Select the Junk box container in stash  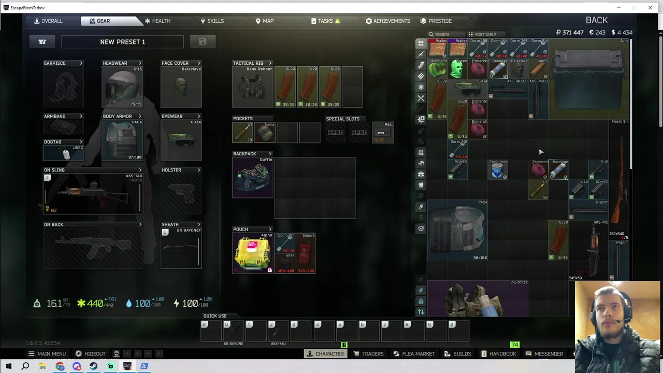[x=589, y=79]
